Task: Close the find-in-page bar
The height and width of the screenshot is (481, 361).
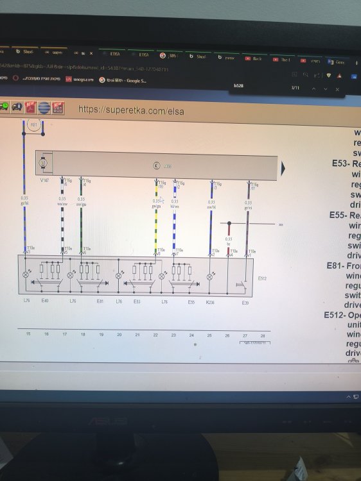Action: 337,89
